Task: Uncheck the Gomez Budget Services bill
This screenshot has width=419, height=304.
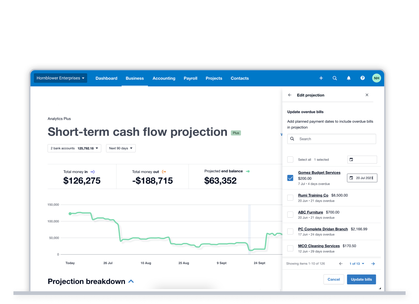Action: click(x=290, y=178)
